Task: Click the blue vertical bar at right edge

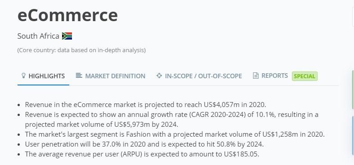Action: (353, 135)
